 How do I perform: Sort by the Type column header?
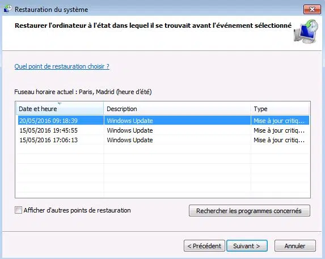[280, 108]
